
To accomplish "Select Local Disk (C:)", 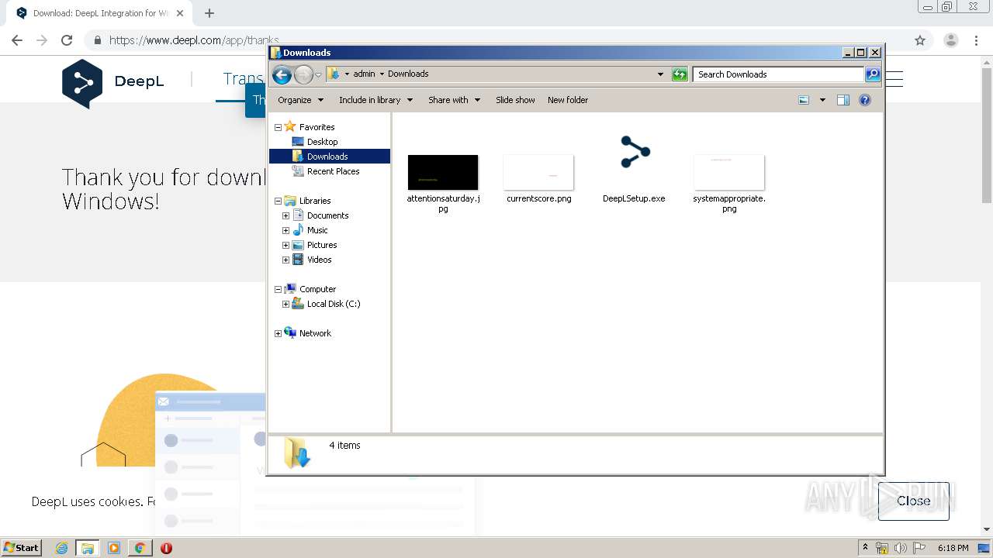I will click(334, 304).
